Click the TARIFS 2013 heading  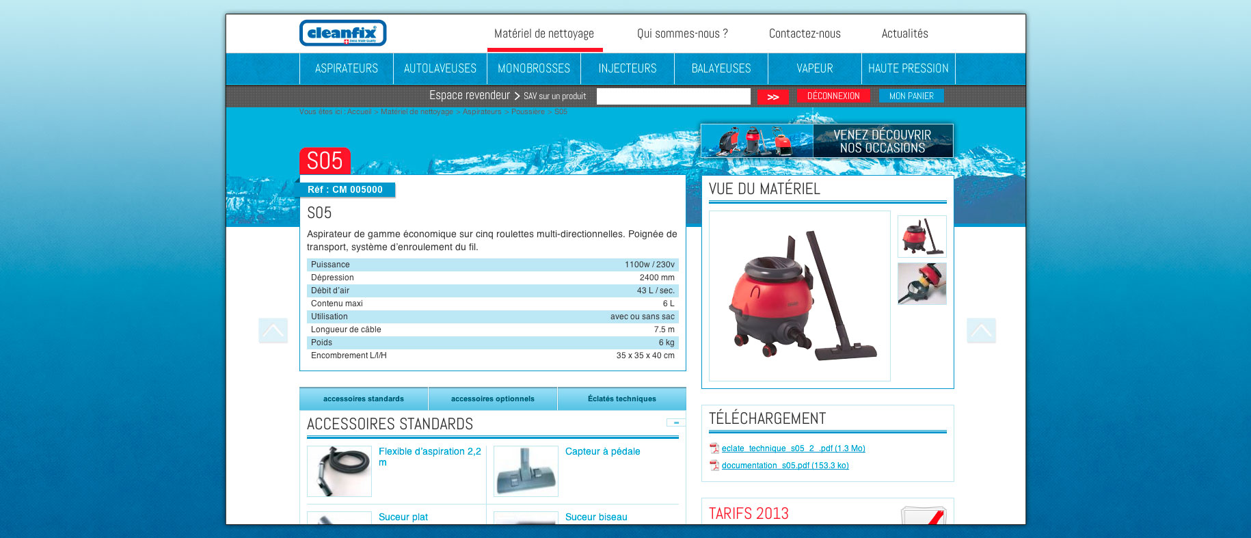pos(749,513)
